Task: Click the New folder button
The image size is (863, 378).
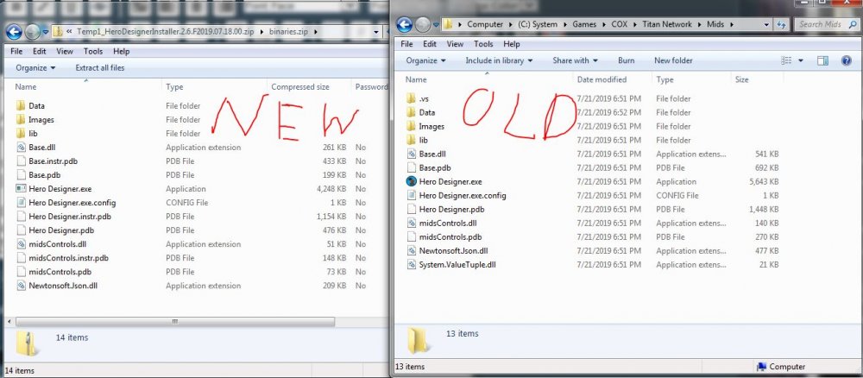Action: click(x=674, y=60)
